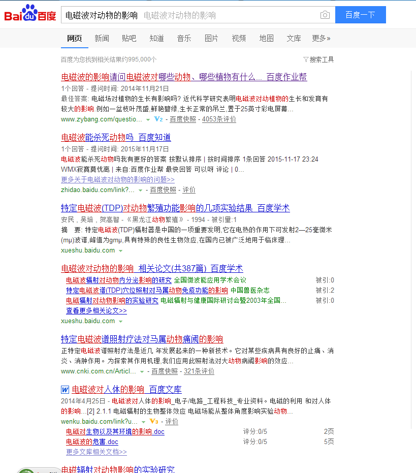Open 4053条评价 link
Viewport: 416px width, 473px height.
pyautogui.click(x=219, y=119)
